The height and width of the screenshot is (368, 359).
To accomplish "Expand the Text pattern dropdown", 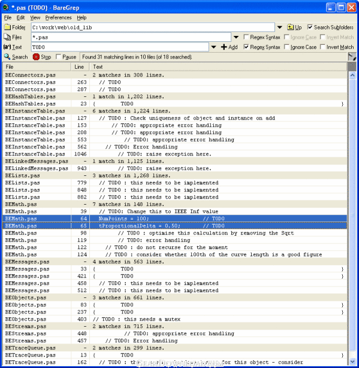I will pyautogui.click(x=213, y=47).
